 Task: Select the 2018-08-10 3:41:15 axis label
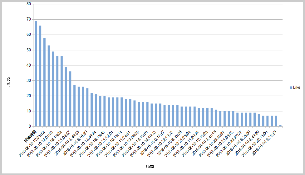coord(204,143)
